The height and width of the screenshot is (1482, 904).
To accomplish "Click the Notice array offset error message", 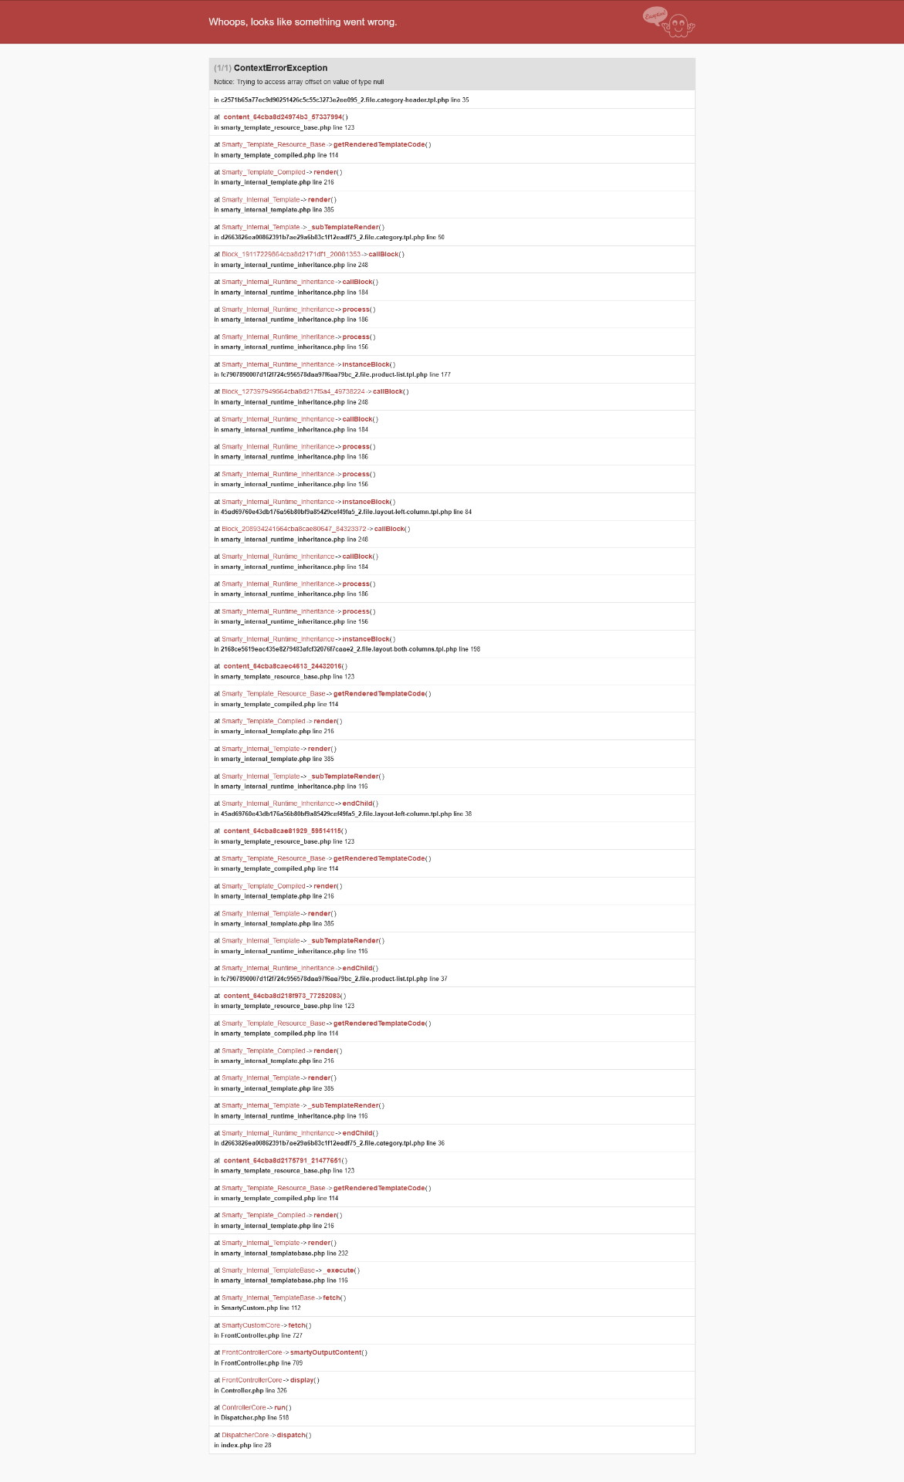I will (299, 82).
